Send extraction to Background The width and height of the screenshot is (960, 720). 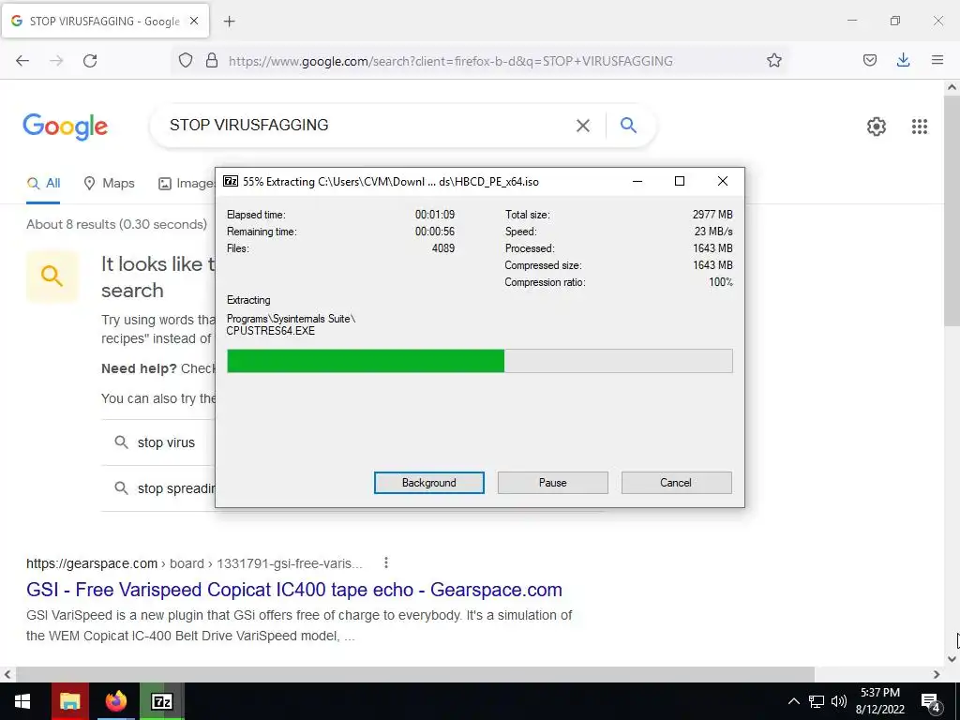pyautogui.click(x=429, y=483)
